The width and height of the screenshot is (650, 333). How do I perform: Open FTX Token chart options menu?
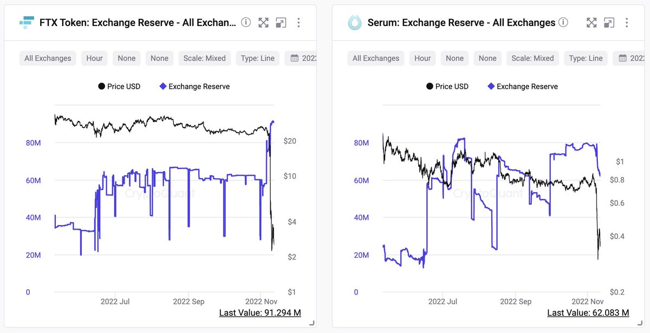coord(298,22)
